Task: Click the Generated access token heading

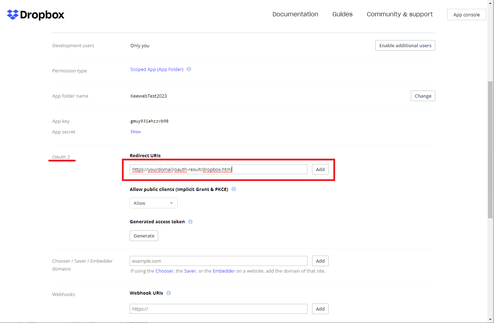Action: [x=157, y=221]
